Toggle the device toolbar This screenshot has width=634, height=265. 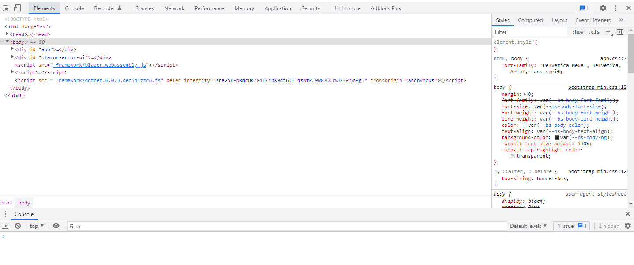(x=17, y=8)
